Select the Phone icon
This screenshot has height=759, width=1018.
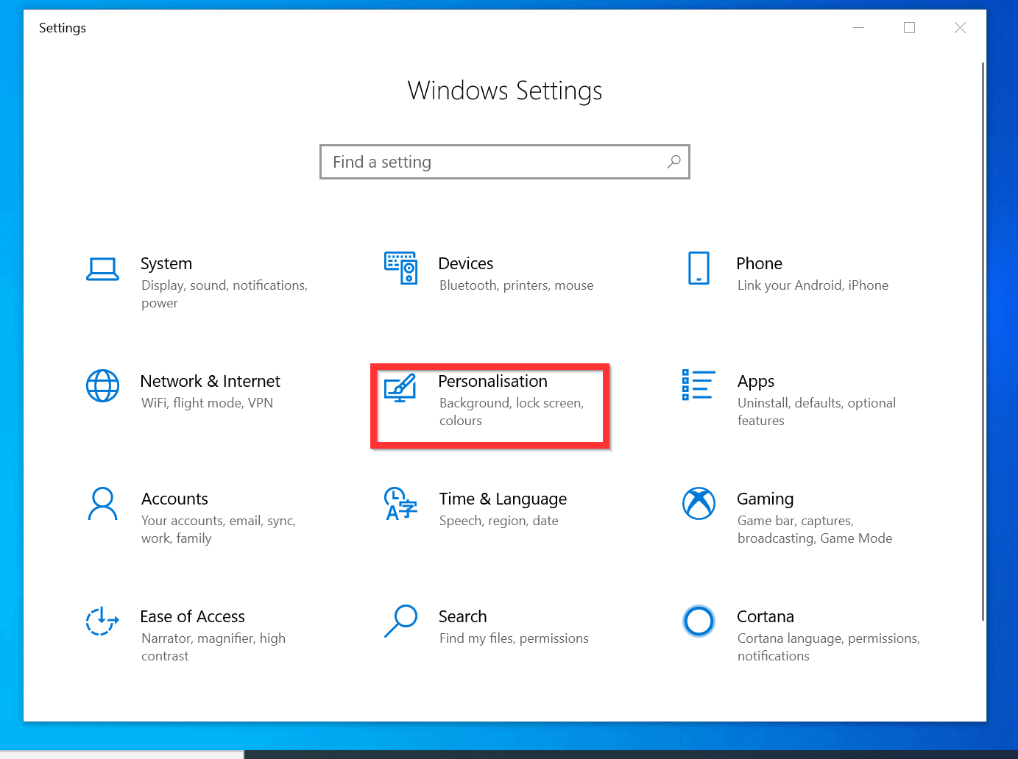pos(699,268)
